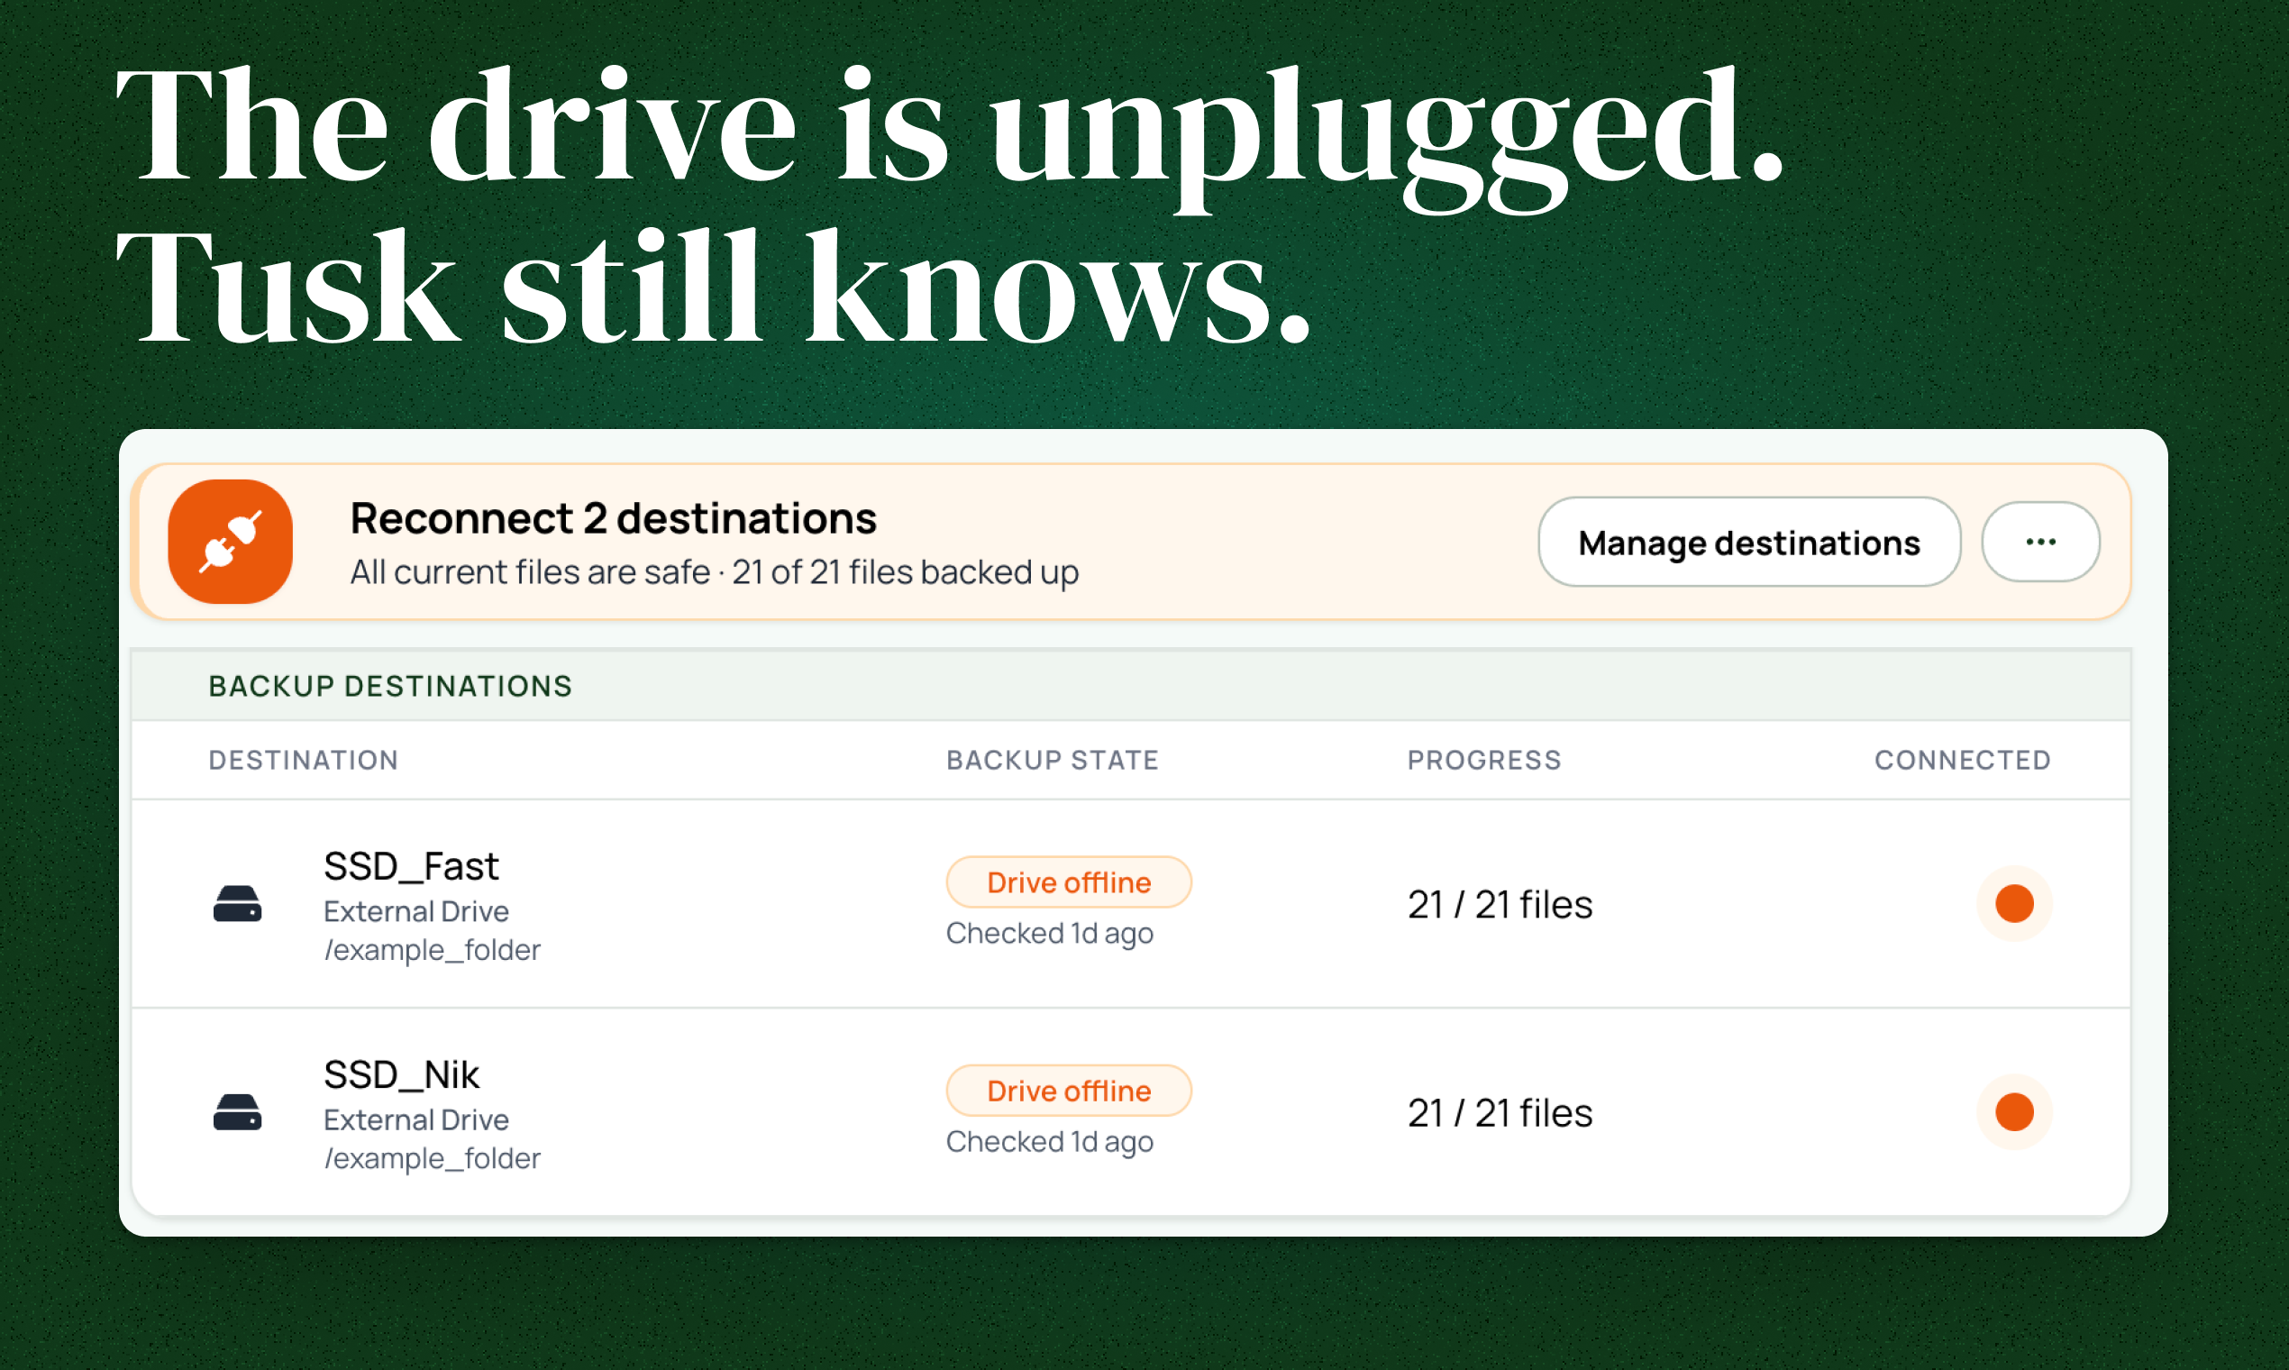The width and height of the screenshot is (2289, 1370).
Task: Click the PROGRESS column header
Action: coord(1484,761)
